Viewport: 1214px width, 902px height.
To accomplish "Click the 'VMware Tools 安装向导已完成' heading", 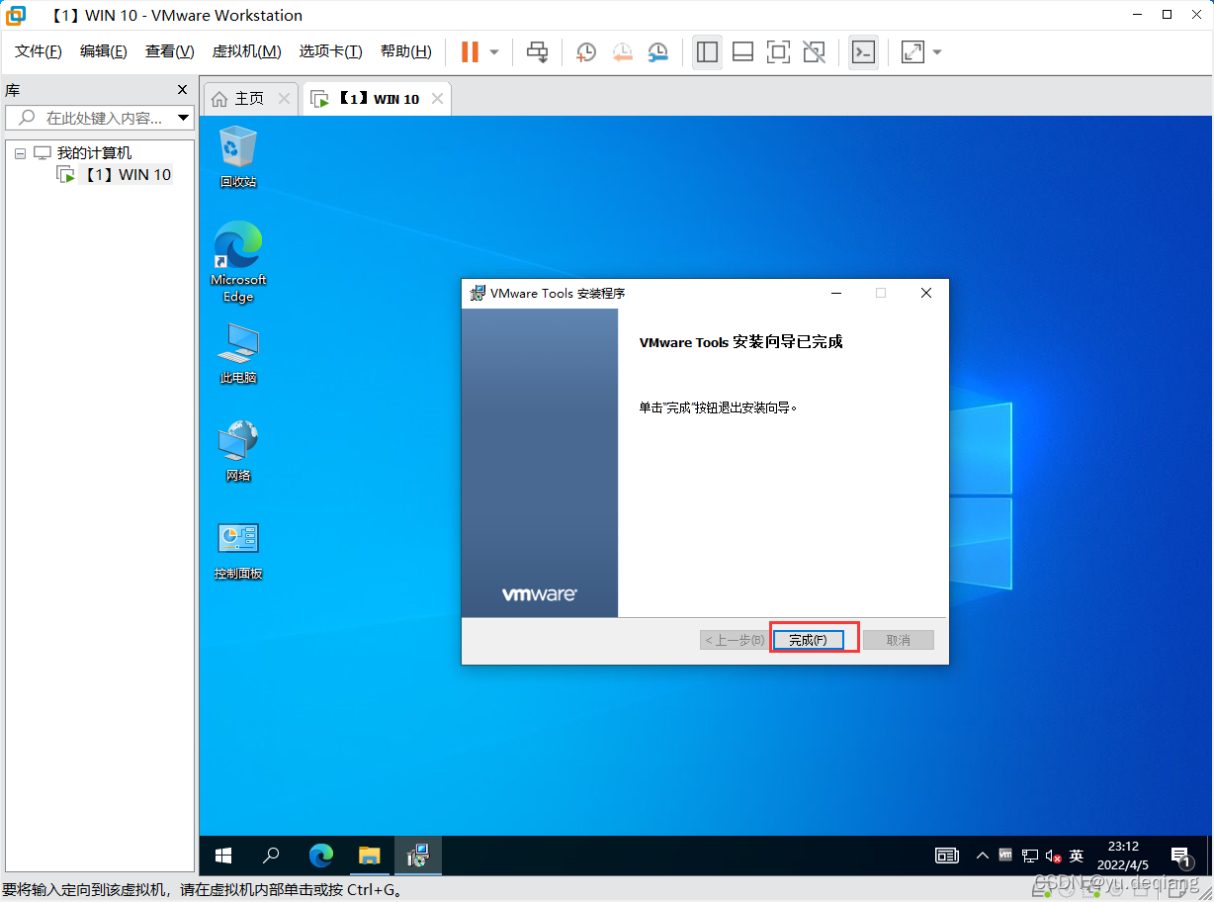I will point(740,342).
